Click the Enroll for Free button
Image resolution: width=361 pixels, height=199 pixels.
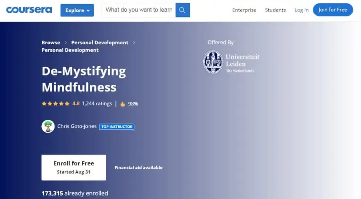(74, 167)
